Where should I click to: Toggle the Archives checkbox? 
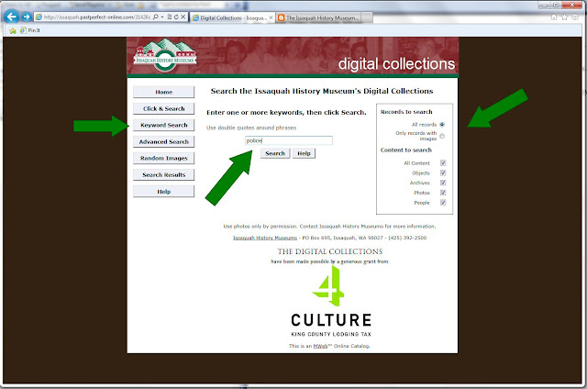point(443,183)
